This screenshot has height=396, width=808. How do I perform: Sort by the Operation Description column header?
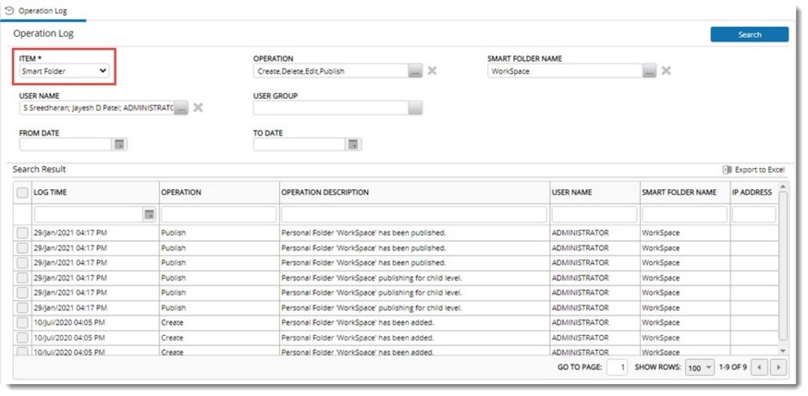pos(324,192)
